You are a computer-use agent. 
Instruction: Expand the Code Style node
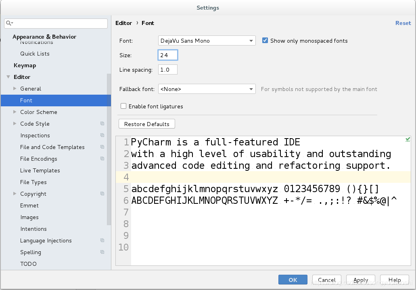pyautogui.click(x=15, y=124)
